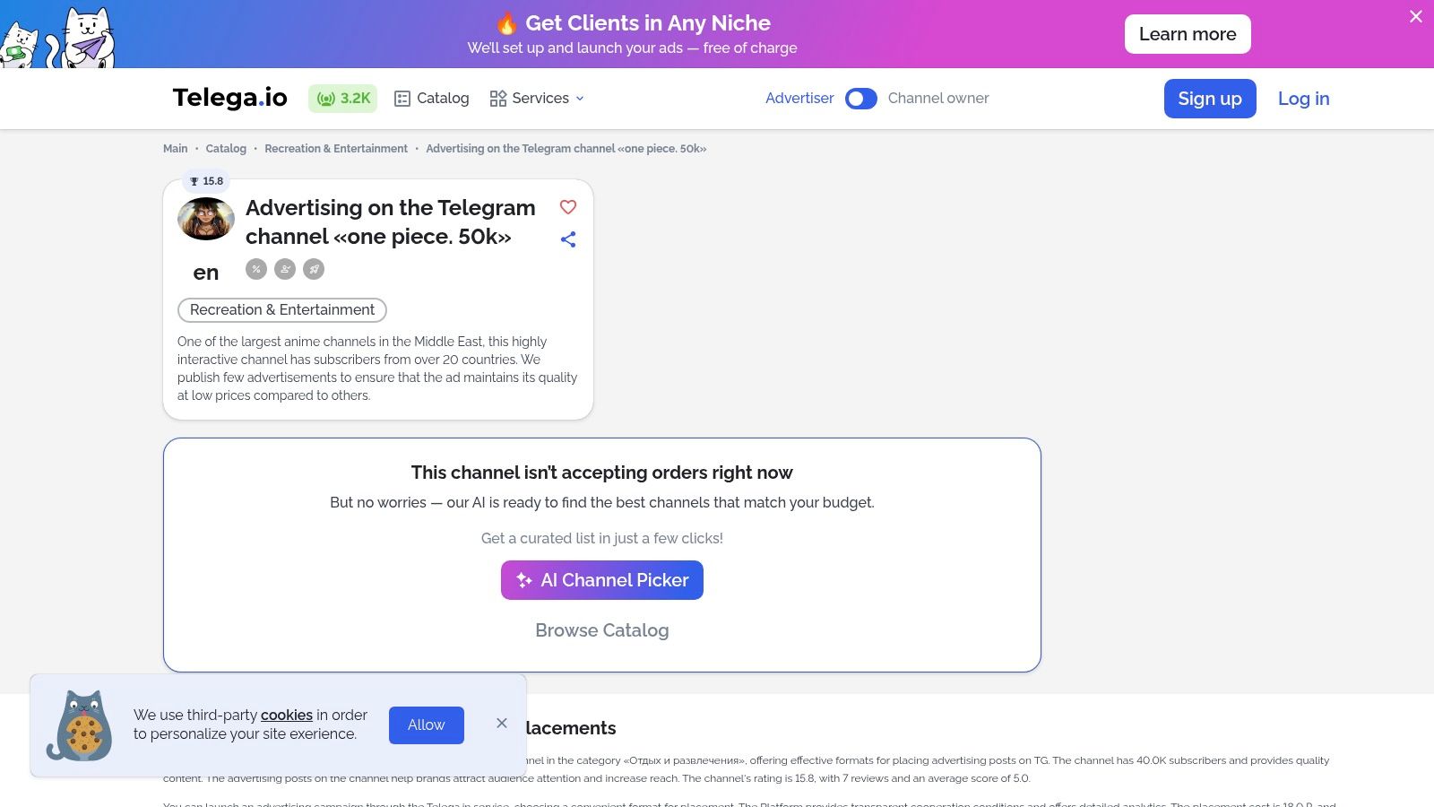Screen dimensions: 1434x807
Task: Click the 3.2K online badge
Action: 342,99
